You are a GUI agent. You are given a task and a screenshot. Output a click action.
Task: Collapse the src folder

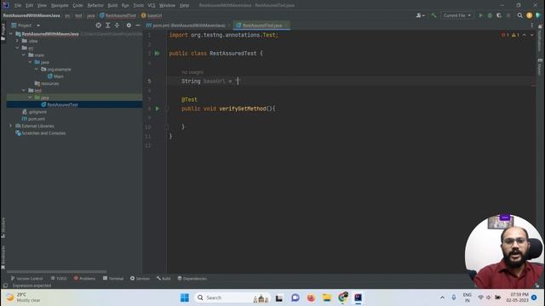click(17, 48)
